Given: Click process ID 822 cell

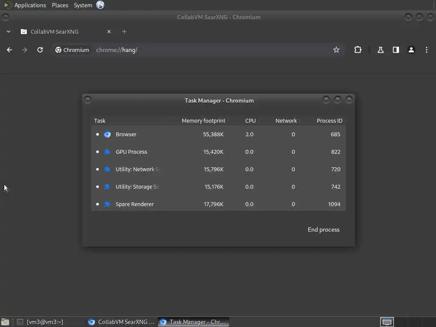Looking at the screenshot, I should pos(336,152).
